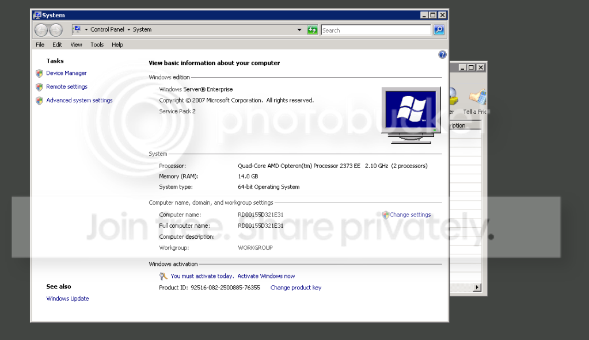
Task: Open the Tools menu
Action: point(97,45)
